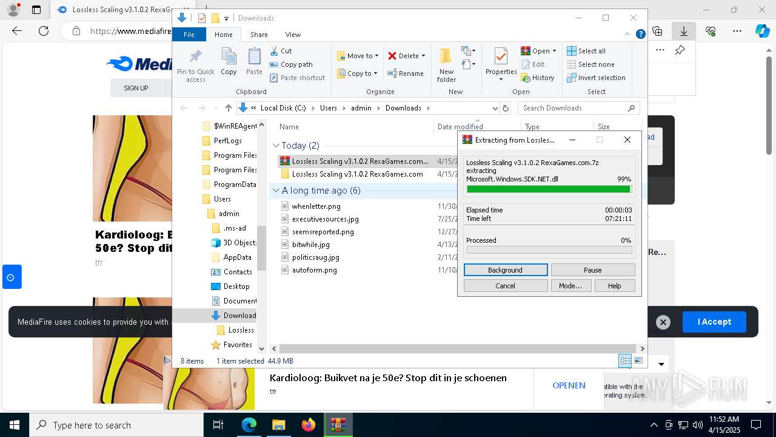Click Background button in extraction dialog

506,270
